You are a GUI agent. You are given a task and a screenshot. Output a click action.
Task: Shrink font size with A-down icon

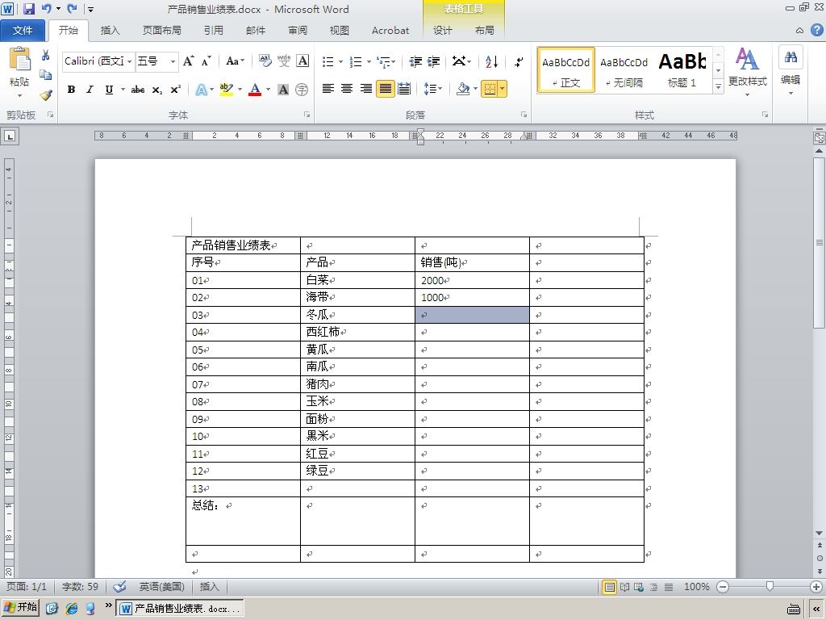click(x=206, y=61)
